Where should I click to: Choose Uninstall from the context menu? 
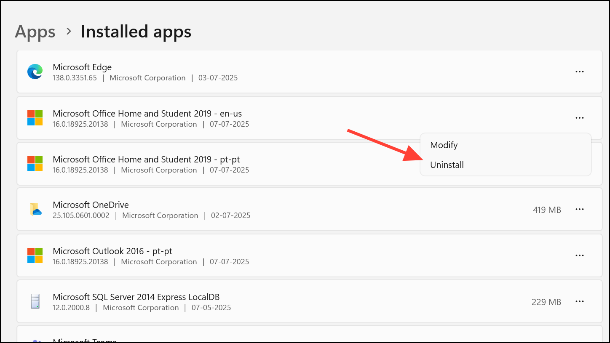pyautogui.click(x=506, y=165)
